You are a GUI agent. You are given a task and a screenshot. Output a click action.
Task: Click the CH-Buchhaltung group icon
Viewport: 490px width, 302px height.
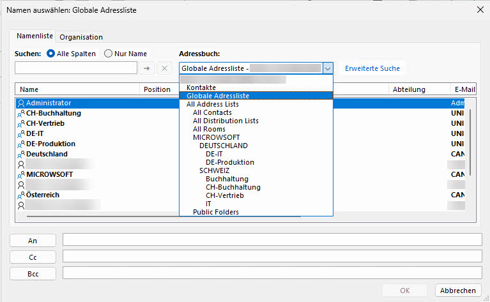21,113
